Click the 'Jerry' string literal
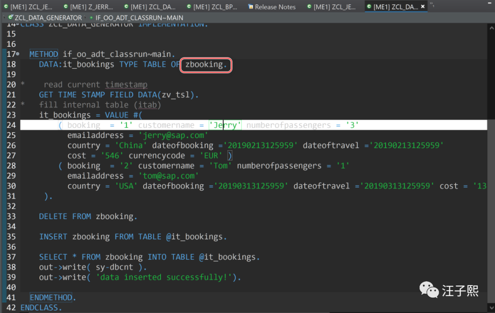Viewport: 495px width, 313px height. (225, 125)
